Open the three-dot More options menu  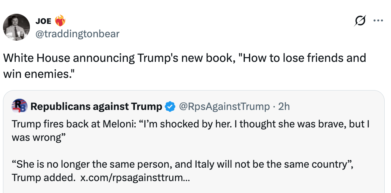pos(378,21)
